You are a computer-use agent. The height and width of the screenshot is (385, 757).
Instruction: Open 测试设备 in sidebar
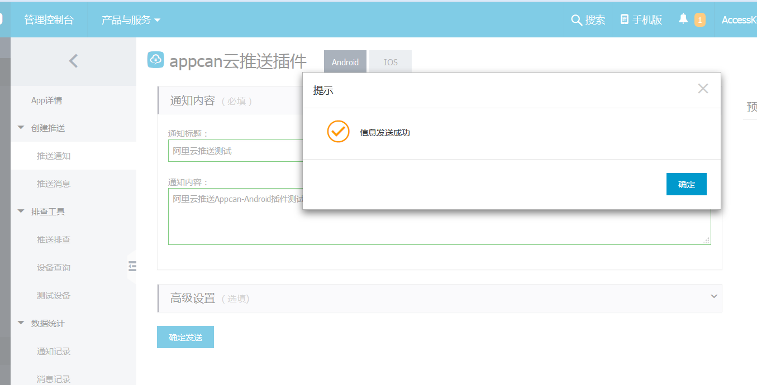click(x=54, y=295)
